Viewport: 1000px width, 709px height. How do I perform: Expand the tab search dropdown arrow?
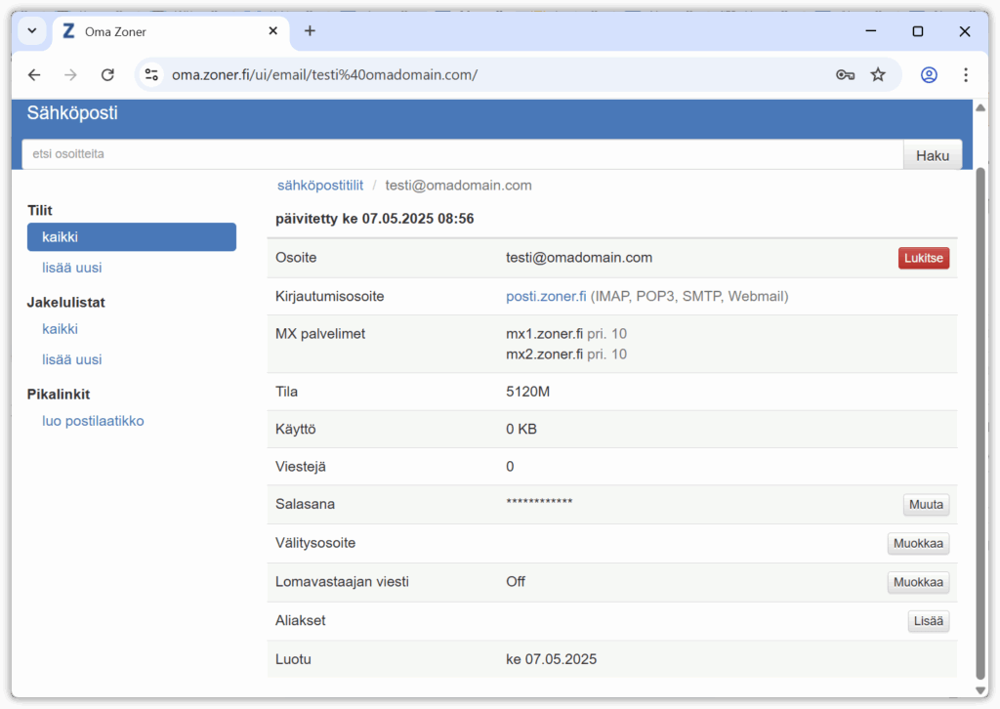31,31
